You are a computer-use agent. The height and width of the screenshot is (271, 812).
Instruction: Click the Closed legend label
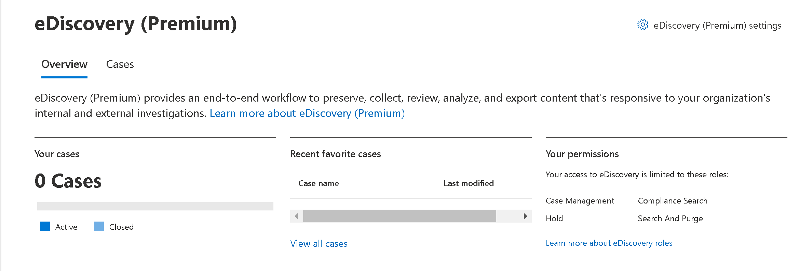(x=121, y=227)
